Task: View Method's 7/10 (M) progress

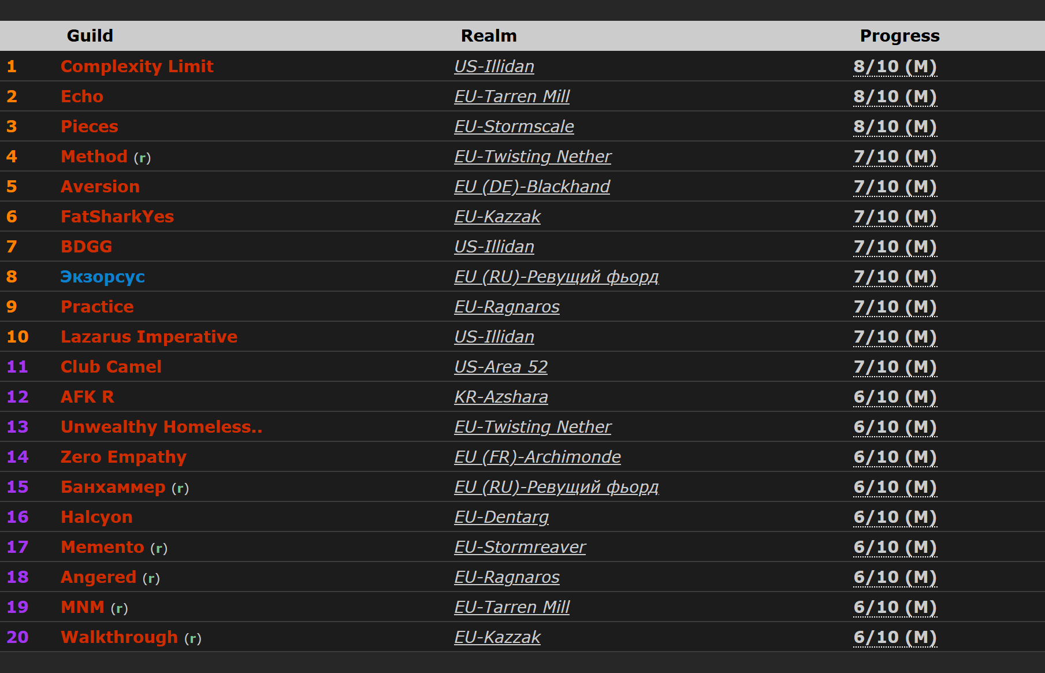Action: coord(895,157)
